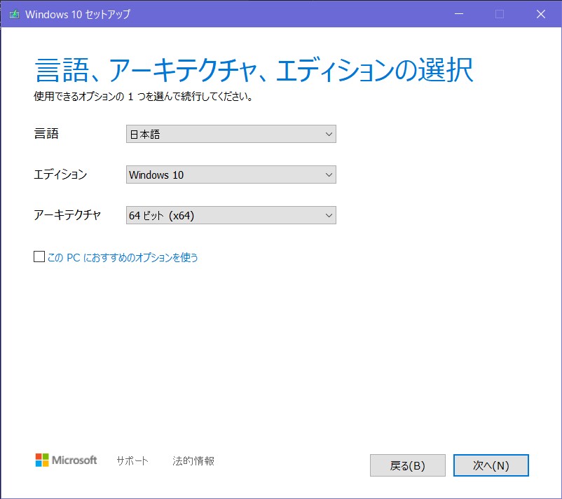Open the エディション dropdown showing Windows 10
This screenshot has height=499, width=562.
coord(231,175)
